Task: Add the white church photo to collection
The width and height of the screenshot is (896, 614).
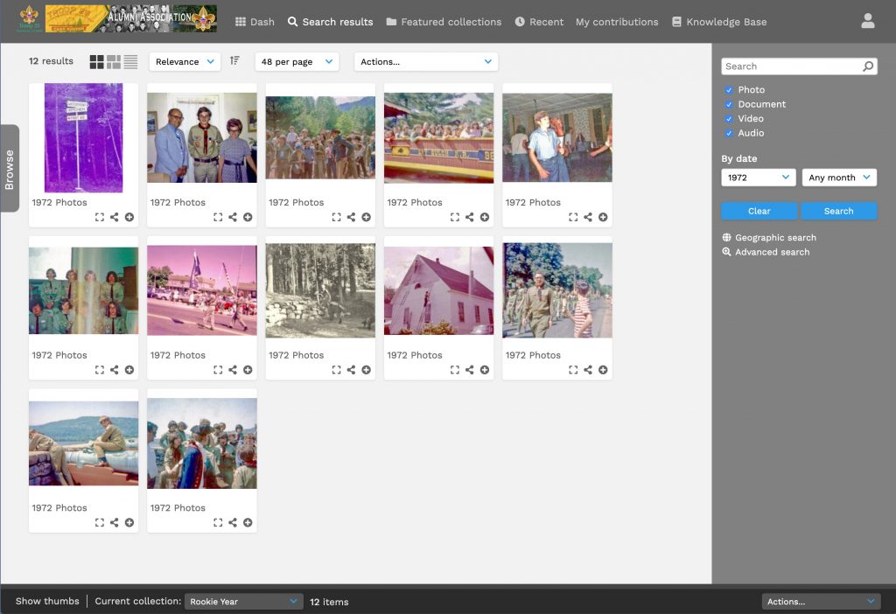Action: coord(484,370)
